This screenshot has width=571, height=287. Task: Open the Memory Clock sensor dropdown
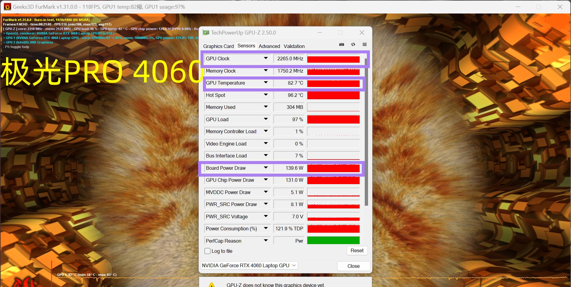[266, 71]
